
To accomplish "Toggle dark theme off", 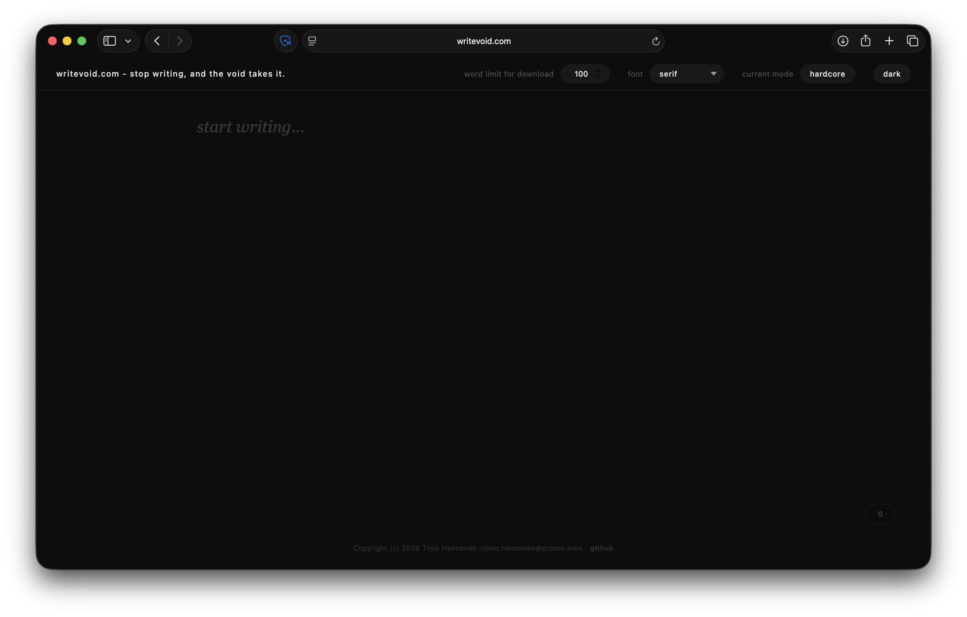I will (892, 73).
